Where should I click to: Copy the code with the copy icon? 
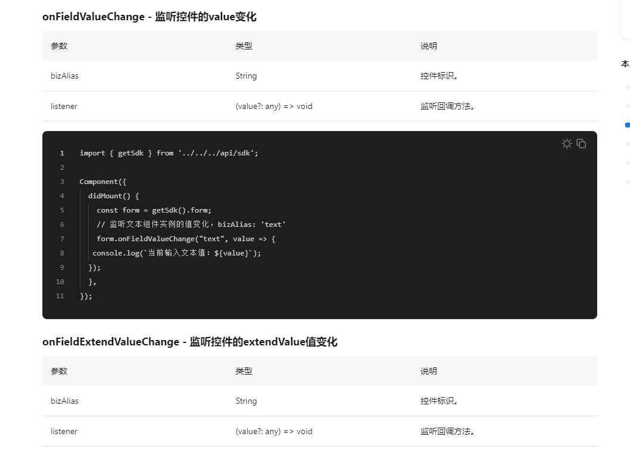[581, 144]
